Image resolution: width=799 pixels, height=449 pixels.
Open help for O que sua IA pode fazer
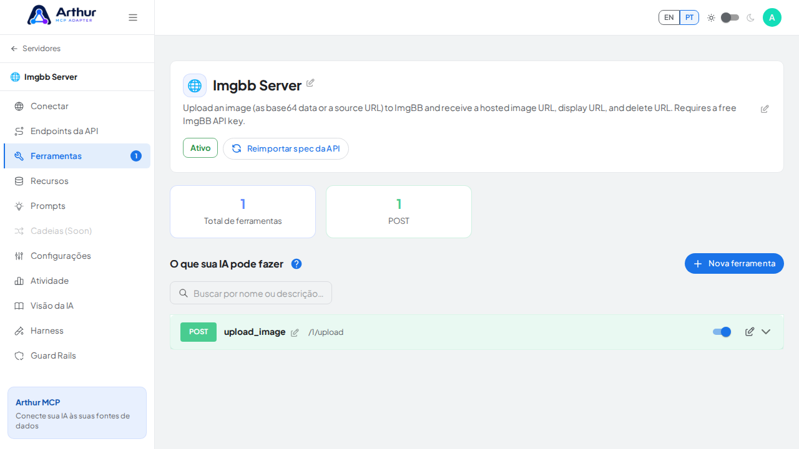coord(297,264)
